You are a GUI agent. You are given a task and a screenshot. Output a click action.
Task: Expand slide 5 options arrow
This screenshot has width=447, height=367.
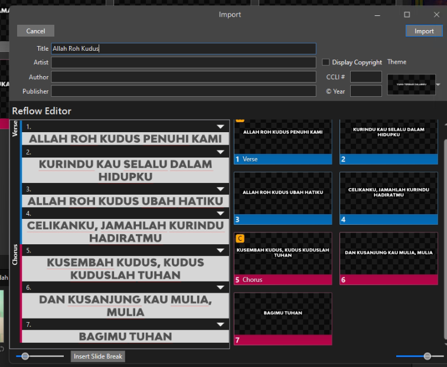[x=220, y=250]
